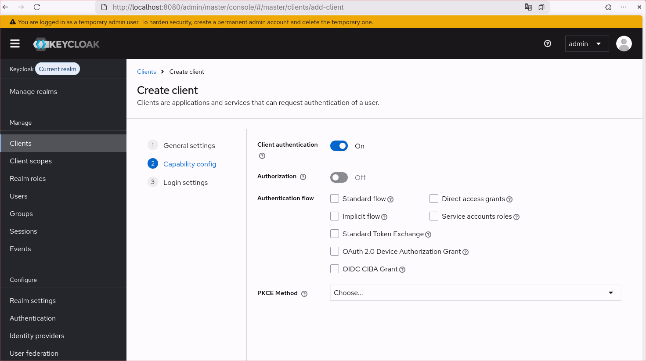Check the Standard flow checkbox
The width and height of the screenshot is (646, 361).
(x=335, y=199)
